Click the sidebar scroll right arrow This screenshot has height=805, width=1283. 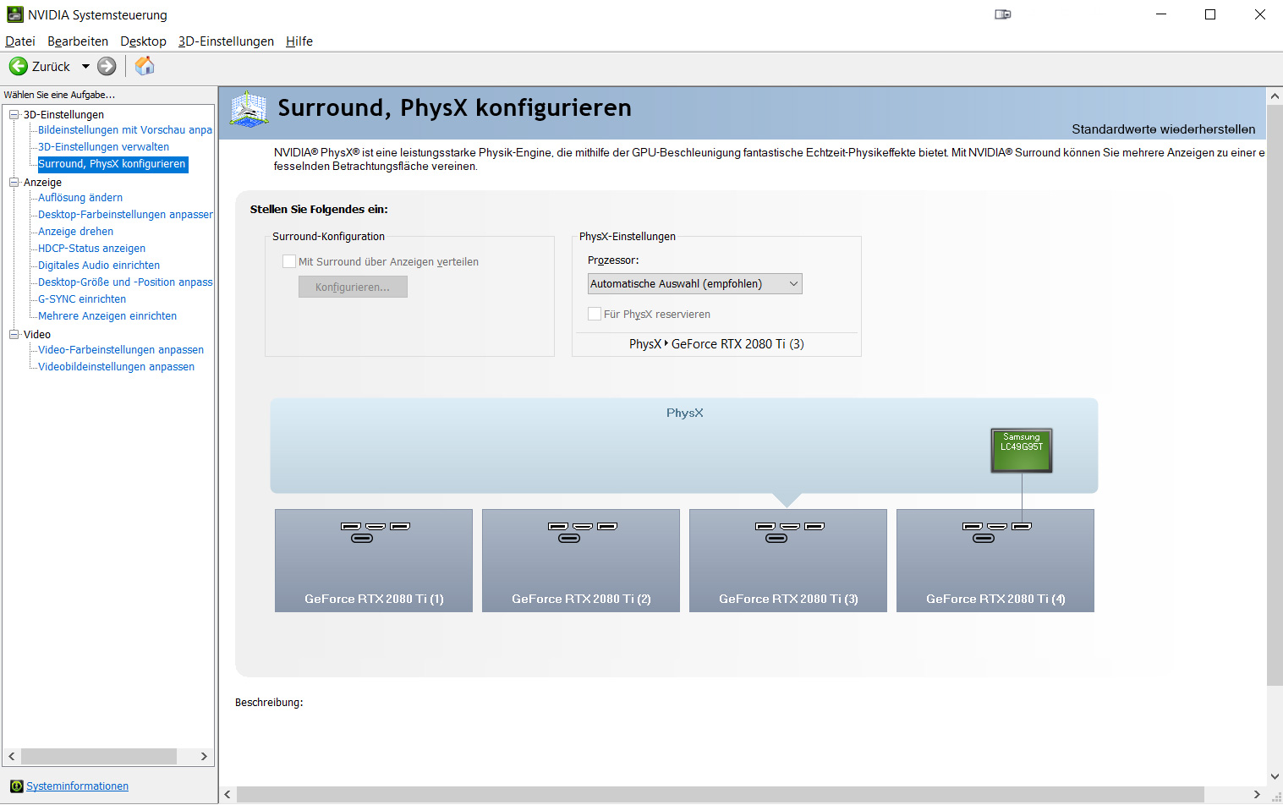click(204, 756)
